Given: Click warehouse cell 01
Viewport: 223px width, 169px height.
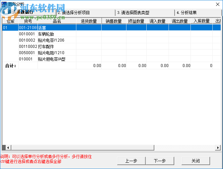Looking at the screenshot, I should 10,28.
